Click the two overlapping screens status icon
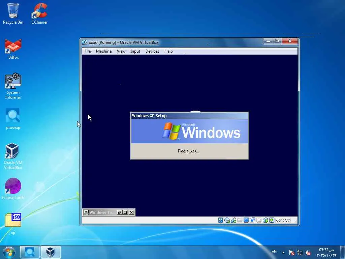Screen dimensions: 345x259 coord(252,220)
